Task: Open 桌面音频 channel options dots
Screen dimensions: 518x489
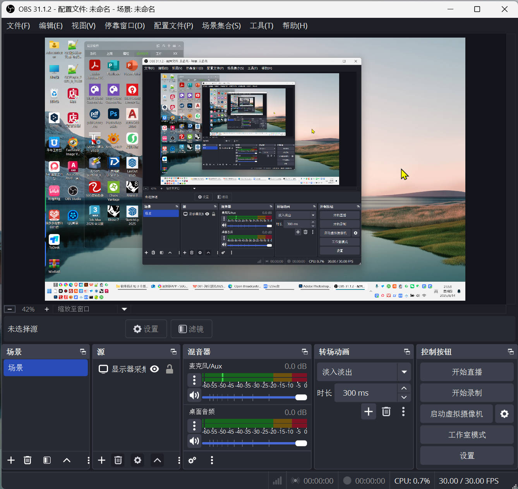Action: click(x=194, y=425)
